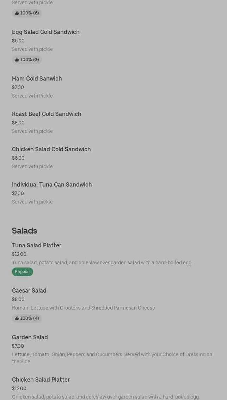Click thumbs-up icon under Egg Salad Cold Sandwich
This screenshot has width=227, height=400.
[17, 60]
